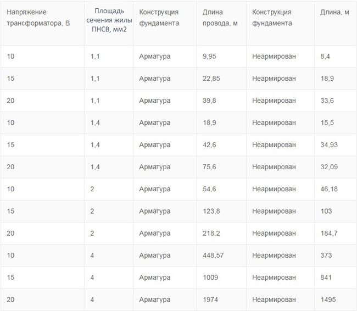
Task: Select the cell showing 841
Action: 326,277
